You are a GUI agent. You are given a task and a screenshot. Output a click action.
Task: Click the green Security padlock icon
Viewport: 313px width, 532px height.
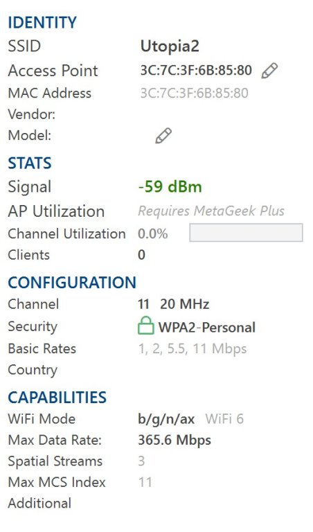pos(146,326)
